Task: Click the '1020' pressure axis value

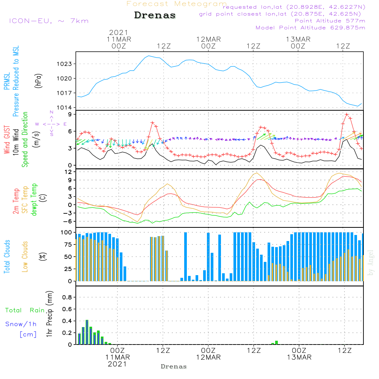Action: pyautogui.click(x=64, y=78)
